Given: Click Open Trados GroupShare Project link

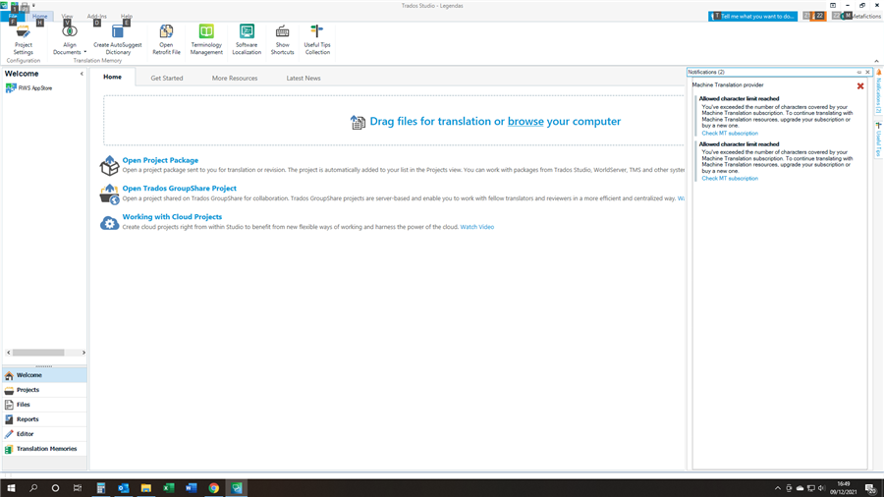Looking at the screenshot, I should click(180, 189).
